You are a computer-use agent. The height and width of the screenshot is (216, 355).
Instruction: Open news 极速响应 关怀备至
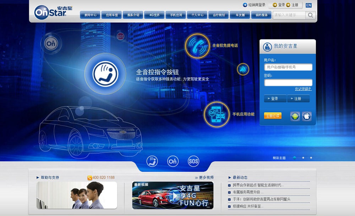(248, 206)
